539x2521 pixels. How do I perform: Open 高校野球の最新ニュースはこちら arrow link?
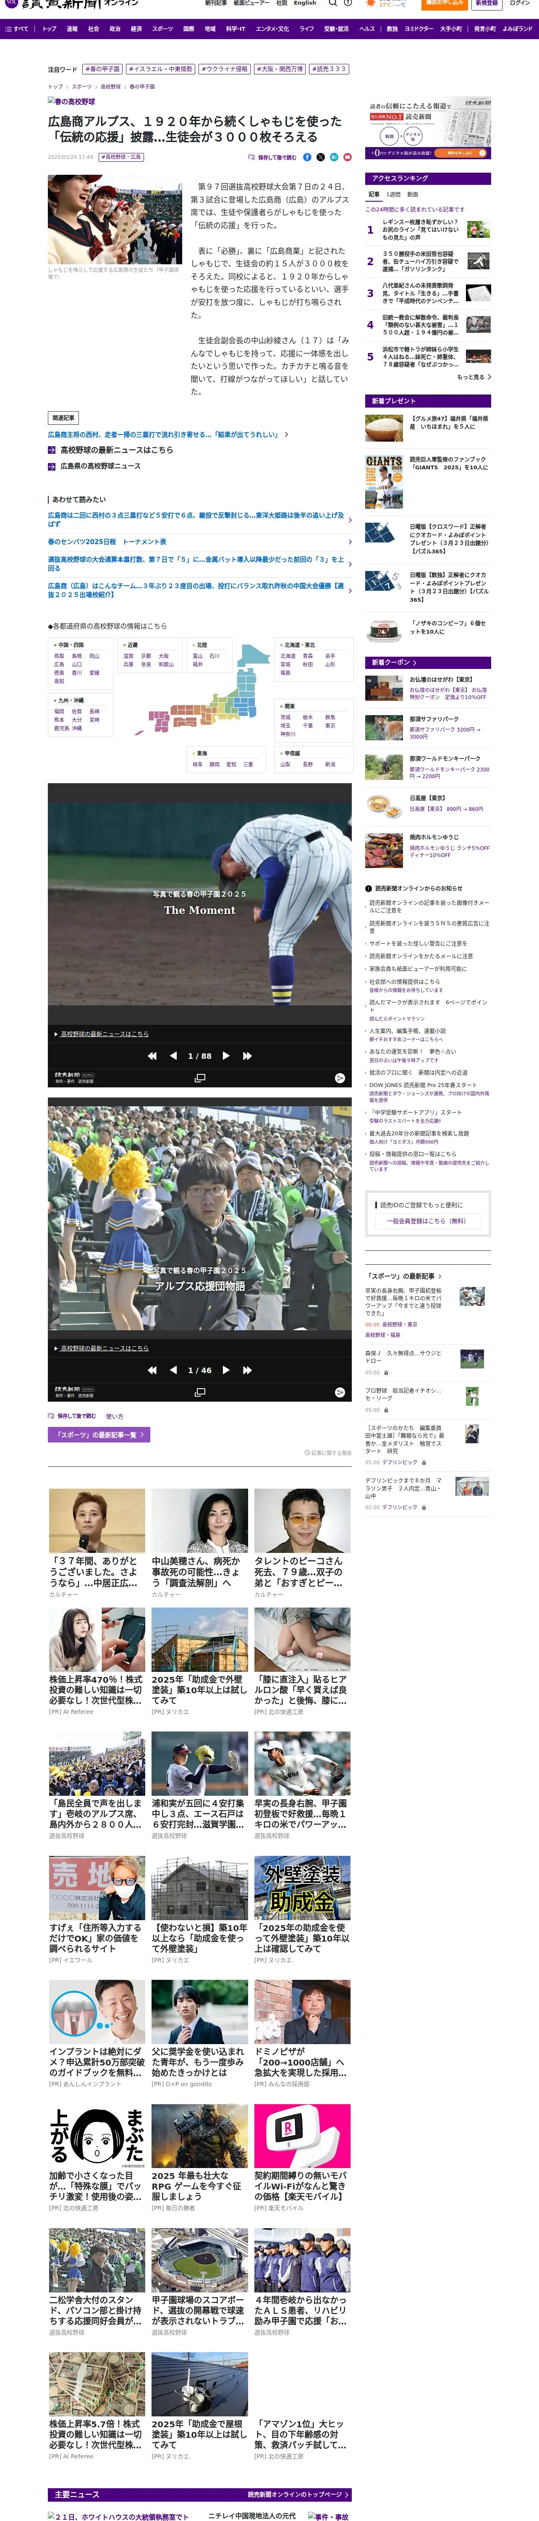tap(110, 450)
